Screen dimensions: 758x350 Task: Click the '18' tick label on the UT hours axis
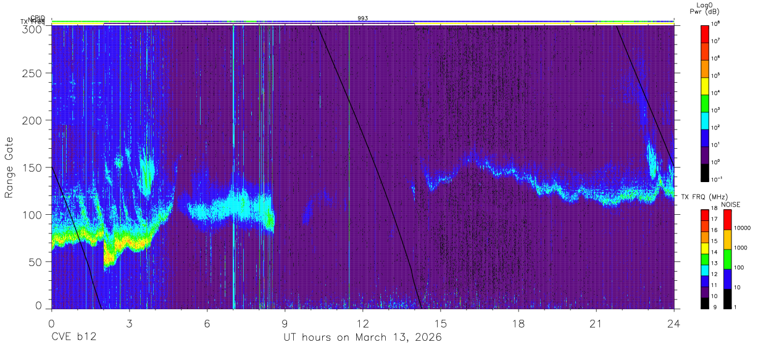(519, 323)
